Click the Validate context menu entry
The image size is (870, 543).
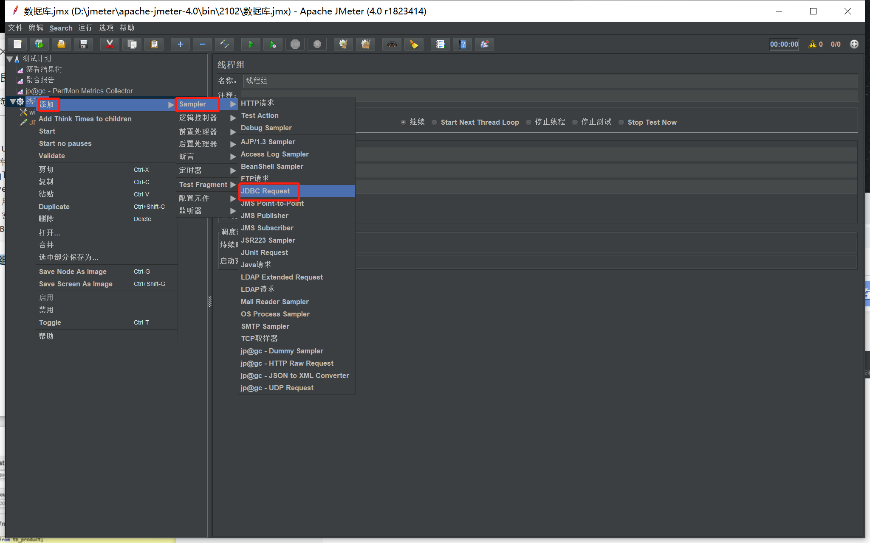52,156
